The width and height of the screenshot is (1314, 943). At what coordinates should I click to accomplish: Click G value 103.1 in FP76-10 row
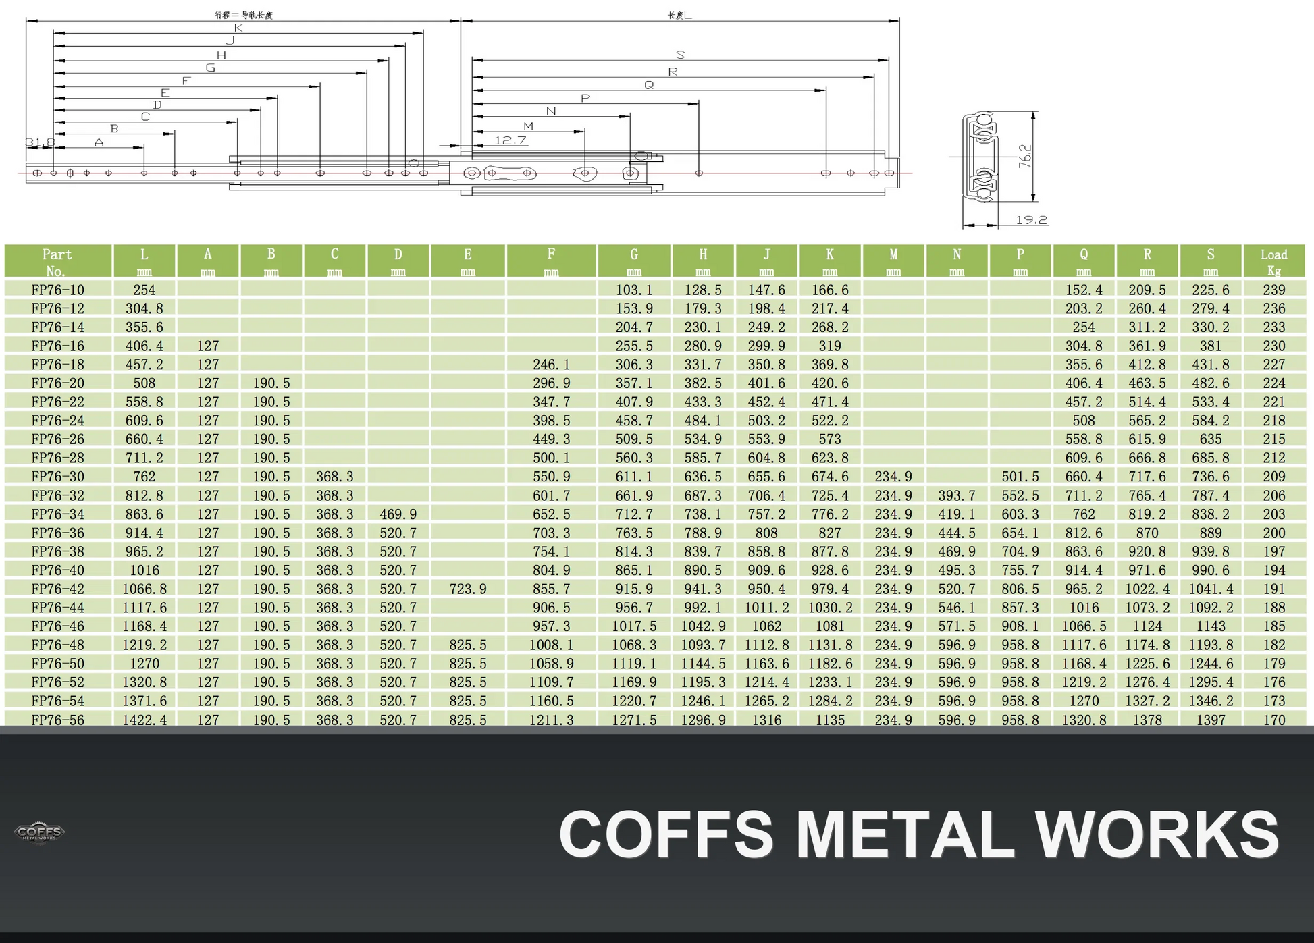pos(633,290)
